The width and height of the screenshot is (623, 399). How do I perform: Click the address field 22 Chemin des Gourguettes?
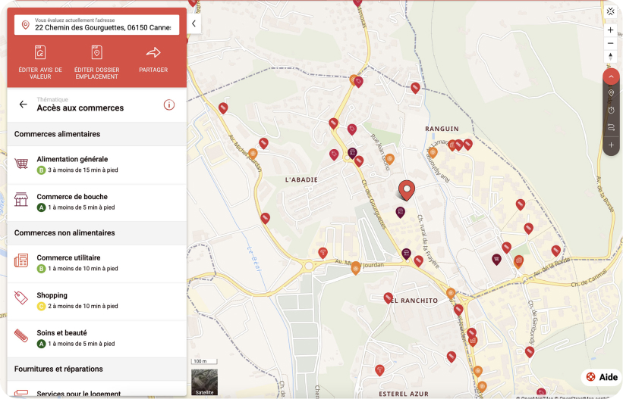[97, 24]
